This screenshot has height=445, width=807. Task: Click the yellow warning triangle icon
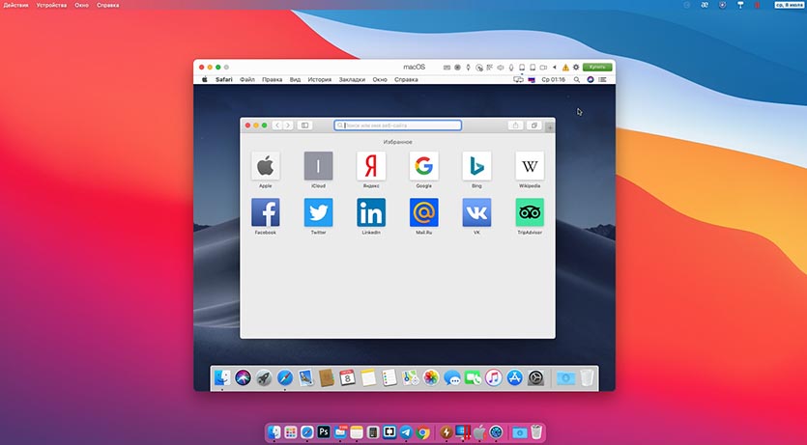click(565, 68)
